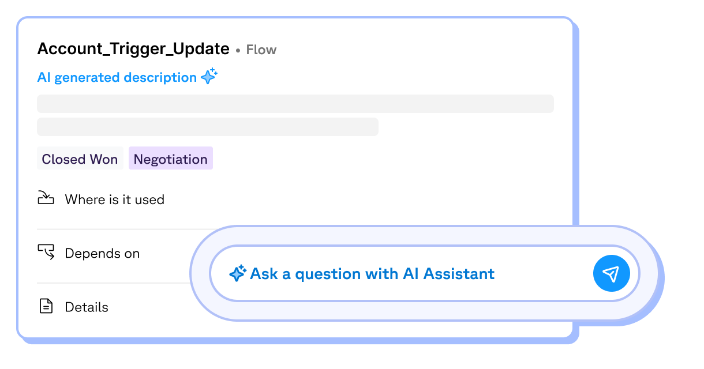Click the Account_Trigger_Update title
Screen dimensions: 704x369
coord(133,49)
